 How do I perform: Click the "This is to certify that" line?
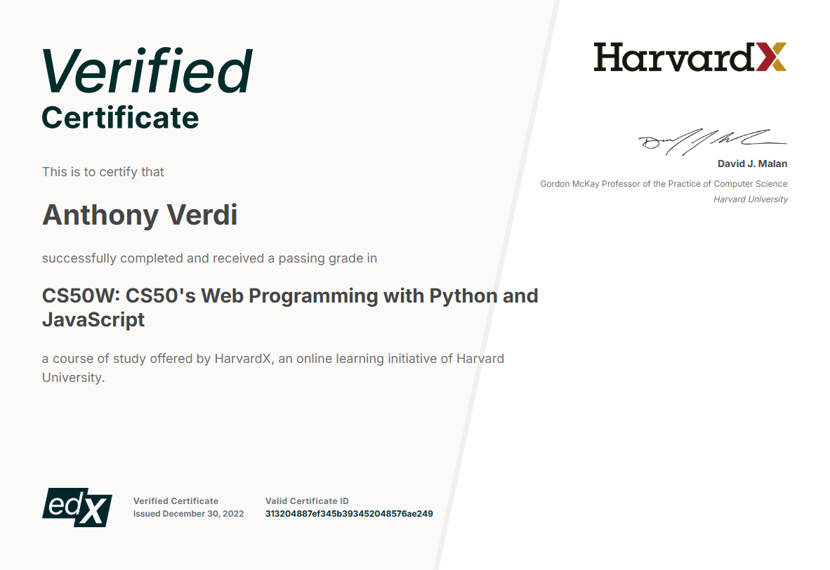click(x=103, y=172)
